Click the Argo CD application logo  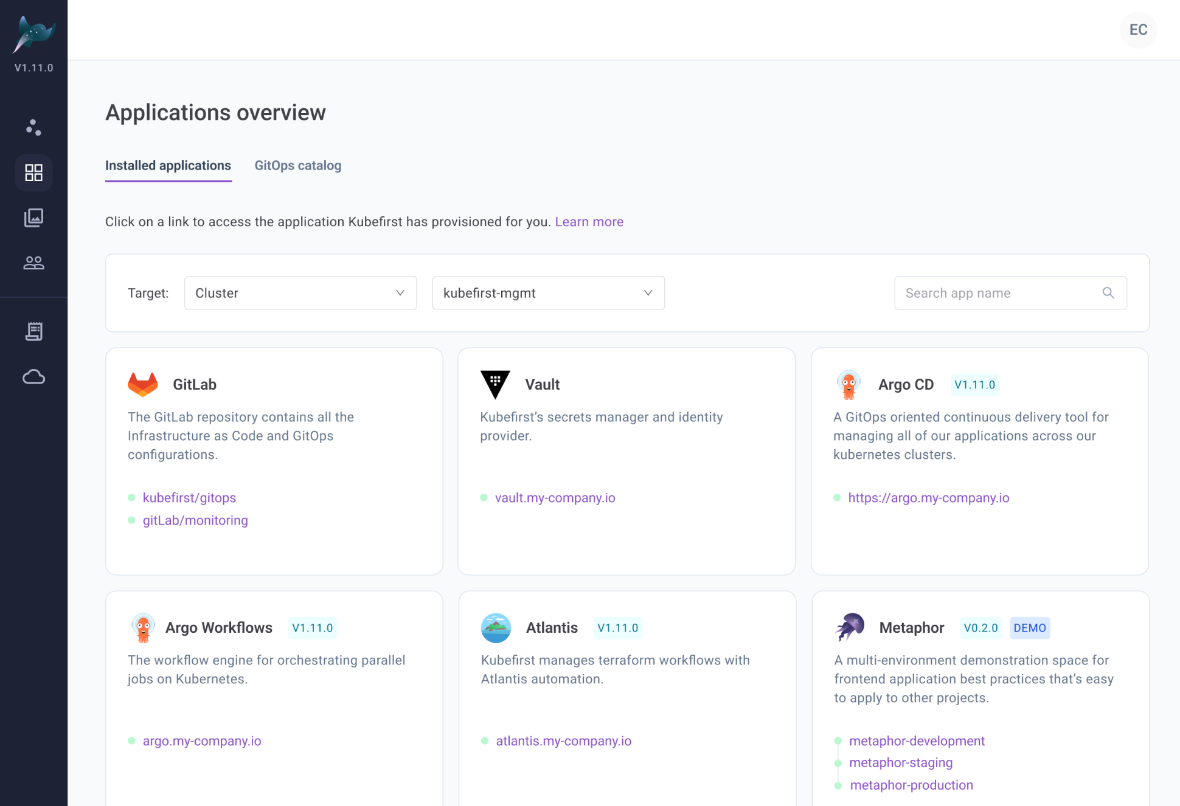point(849,384)
